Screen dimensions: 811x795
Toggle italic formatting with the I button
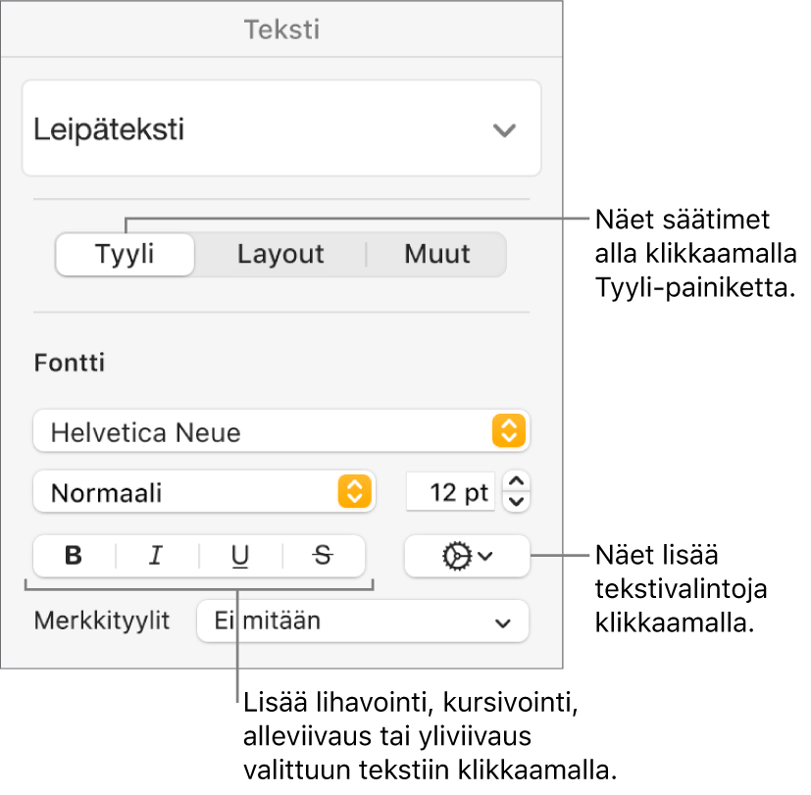click(x=157, y=556)
